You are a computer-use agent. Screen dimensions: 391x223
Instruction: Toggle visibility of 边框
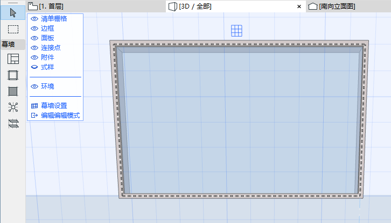point(34,28)
